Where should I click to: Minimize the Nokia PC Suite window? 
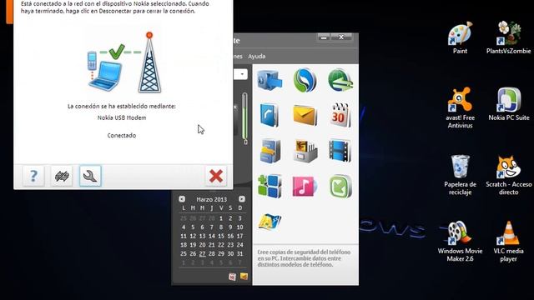tap(324, 37)
